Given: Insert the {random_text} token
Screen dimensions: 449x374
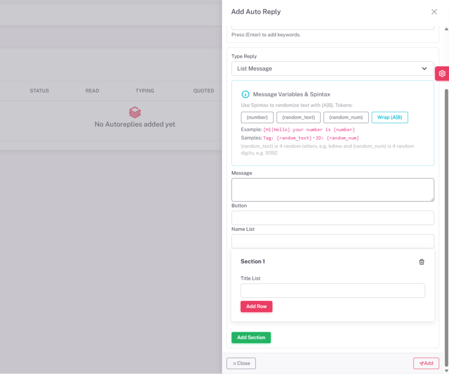Looking at the screenshot, I should click(298, 118).
